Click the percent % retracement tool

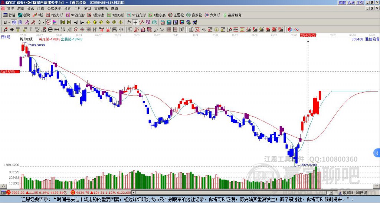coord(204,30)
